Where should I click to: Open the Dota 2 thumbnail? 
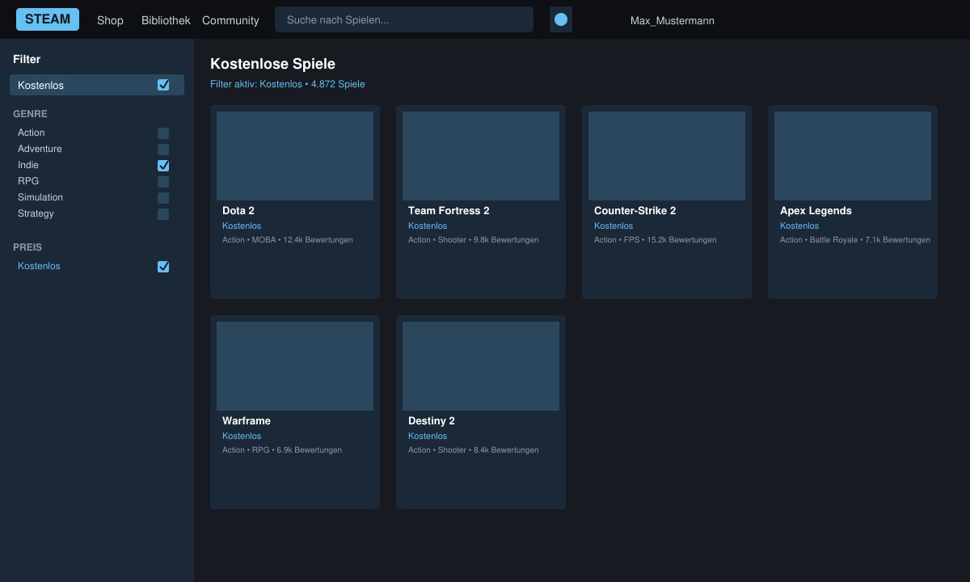[295, 156]
